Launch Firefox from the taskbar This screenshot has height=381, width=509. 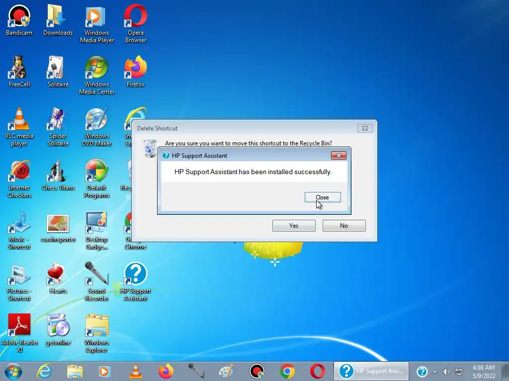click(166, 371)
